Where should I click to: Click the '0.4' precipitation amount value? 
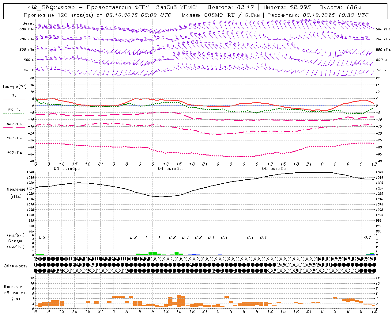185,238
